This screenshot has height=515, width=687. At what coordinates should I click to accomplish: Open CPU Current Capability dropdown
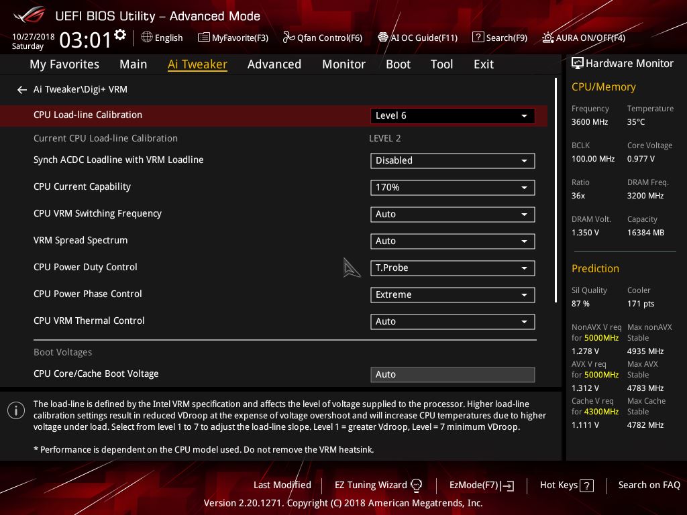click(452, 188)
